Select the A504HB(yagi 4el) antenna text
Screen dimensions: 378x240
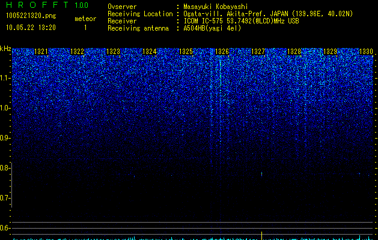point(212,28)
